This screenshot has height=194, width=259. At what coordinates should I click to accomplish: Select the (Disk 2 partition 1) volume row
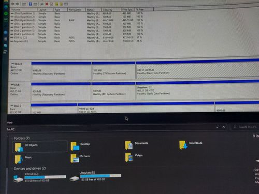(77, 31)
